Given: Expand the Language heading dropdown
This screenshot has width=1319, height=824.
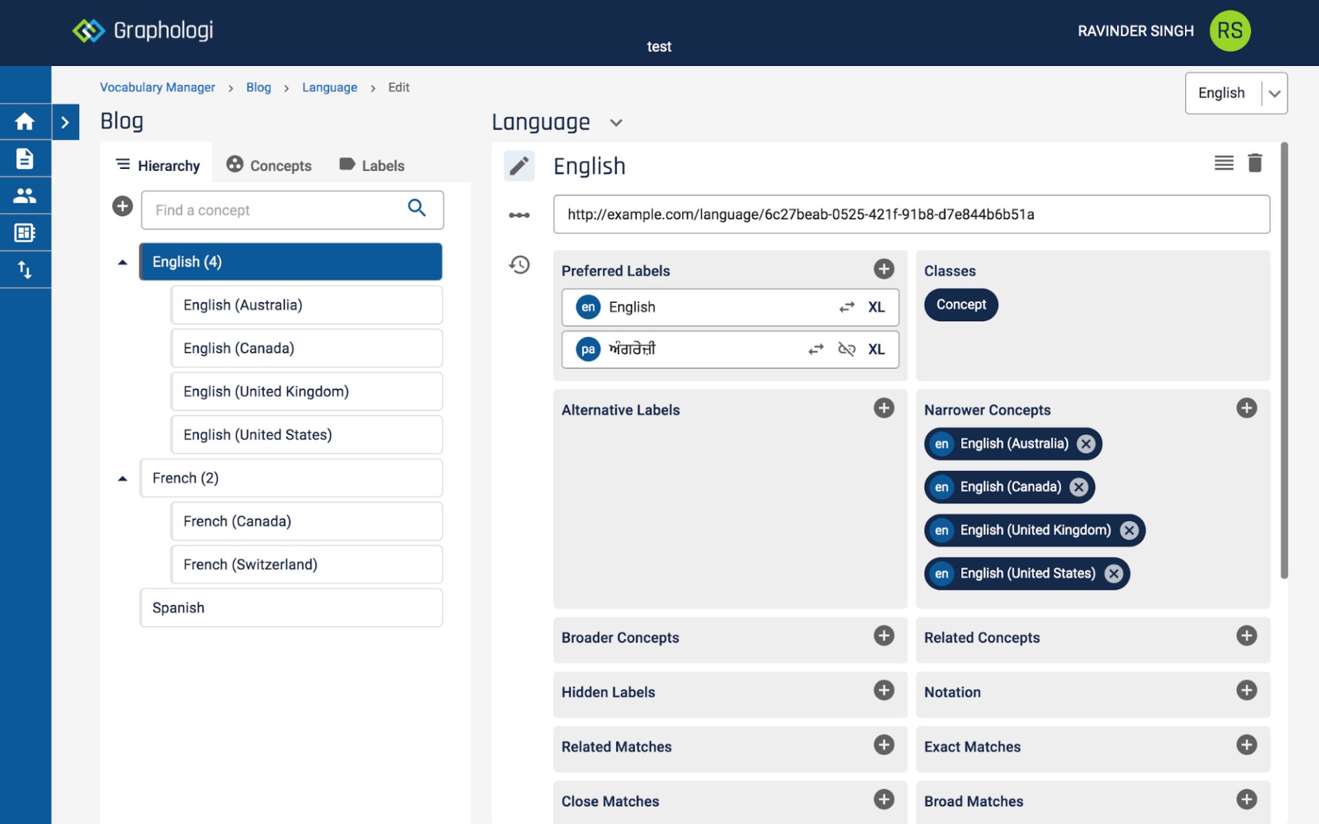Looking at the screenshot, I should click(x=616, y=123).
